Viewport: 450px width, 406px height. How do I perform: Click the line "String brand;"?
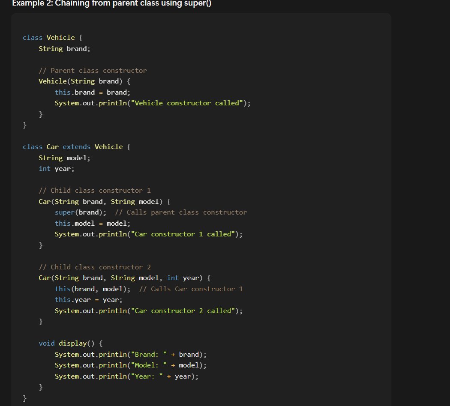click(x=65, y=49)
